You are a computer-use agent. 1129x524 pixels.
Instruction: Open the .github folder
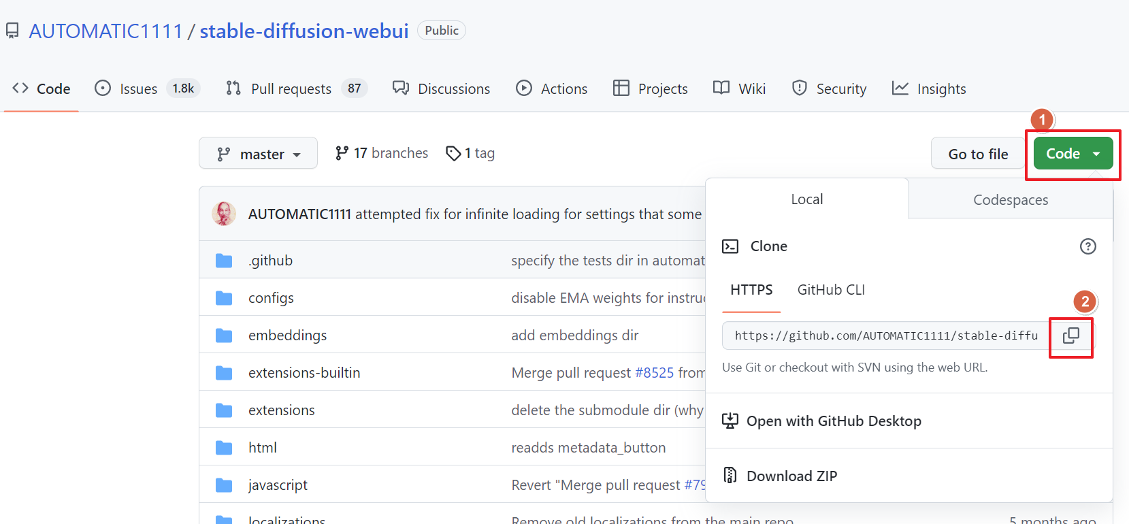pos(270,261)
